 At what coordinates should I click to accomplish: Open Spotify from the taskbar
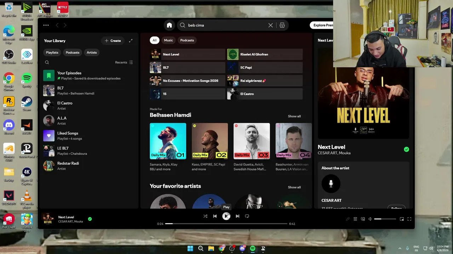pyautogui.click(x=253, y=248)
